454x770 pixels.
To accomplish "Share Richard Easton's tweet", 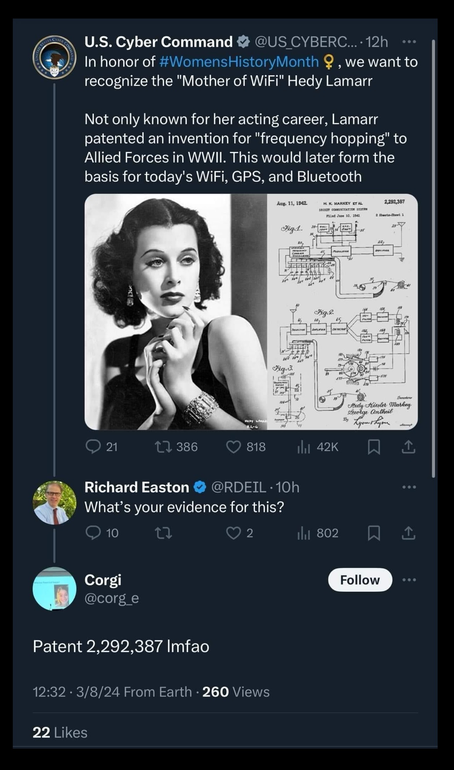I will point(408,533).
